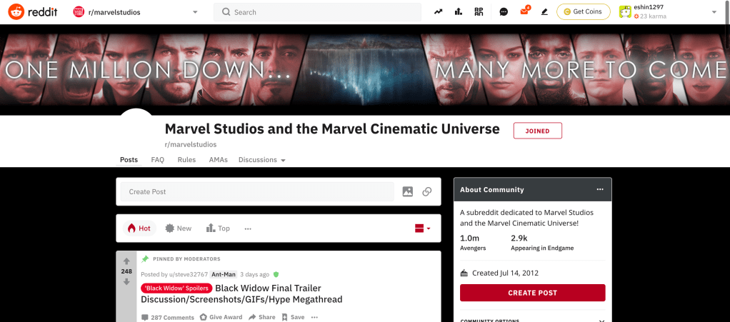Click the link attachment icon in Create Post
Image resolution: width=730 pixels, height=322 pixels.
426,191
